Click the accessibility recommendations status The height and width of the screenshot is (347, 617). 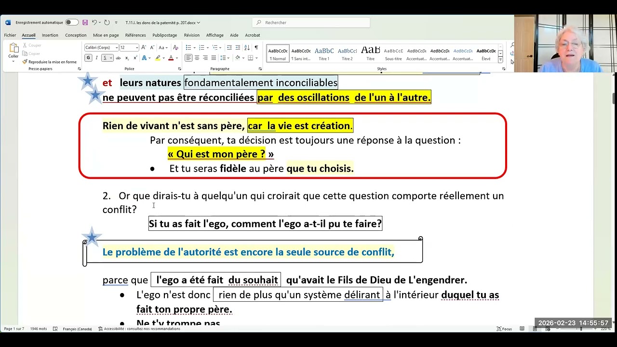click(x=139, y=329)
